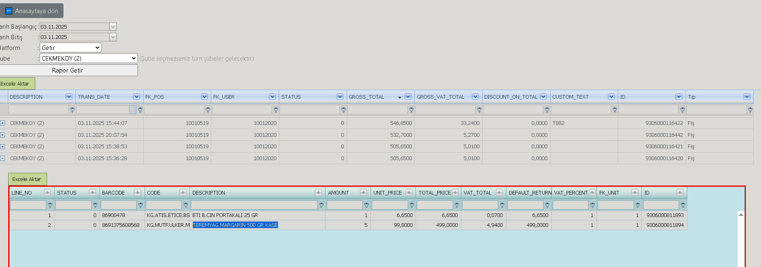Click the filter icon under AMOUNT column
Image resolution: width=761 pixels, height=267 pixels.
[x=366, y=205]
